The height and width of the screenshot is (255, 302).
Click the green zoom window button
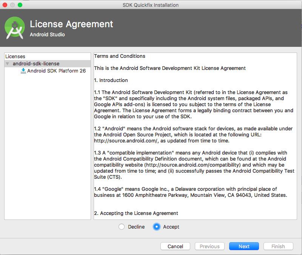pos(20,5)
